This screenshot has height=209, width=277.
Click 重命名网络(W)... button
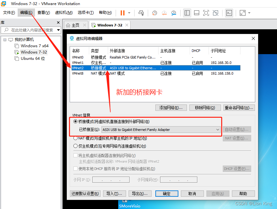click(239, 108)
